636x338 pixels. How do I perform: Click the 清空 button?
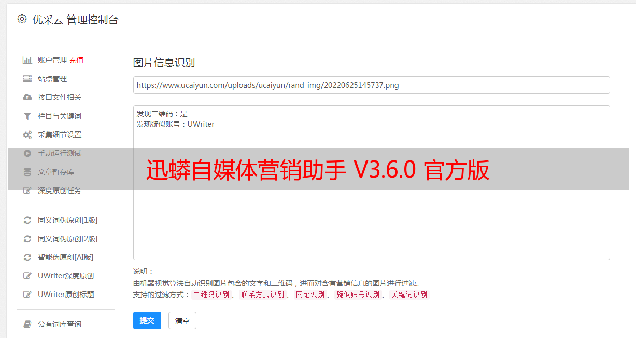point(182,320)
